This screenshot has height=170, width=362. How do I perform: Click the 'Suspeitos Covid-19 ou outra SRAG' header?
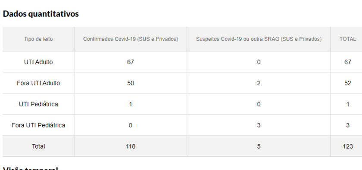click(259, 39)
